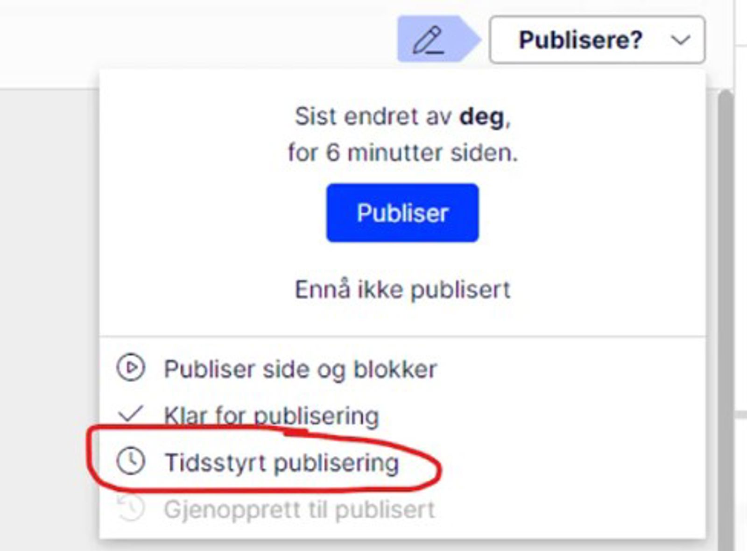Click the divider line above the publish options

click(402, 336)
